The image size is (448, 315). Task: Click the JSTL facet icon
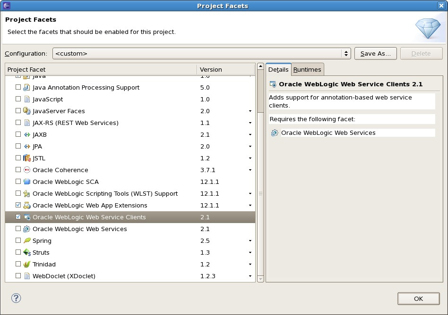pos(26,158)
